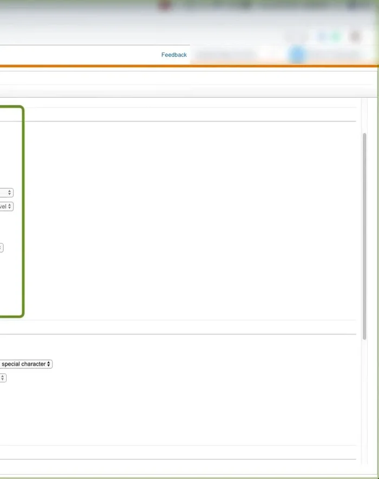The image size is (379, 479).
Task: Click the scrollbar track below the thumb
Action: pos(364,401)
